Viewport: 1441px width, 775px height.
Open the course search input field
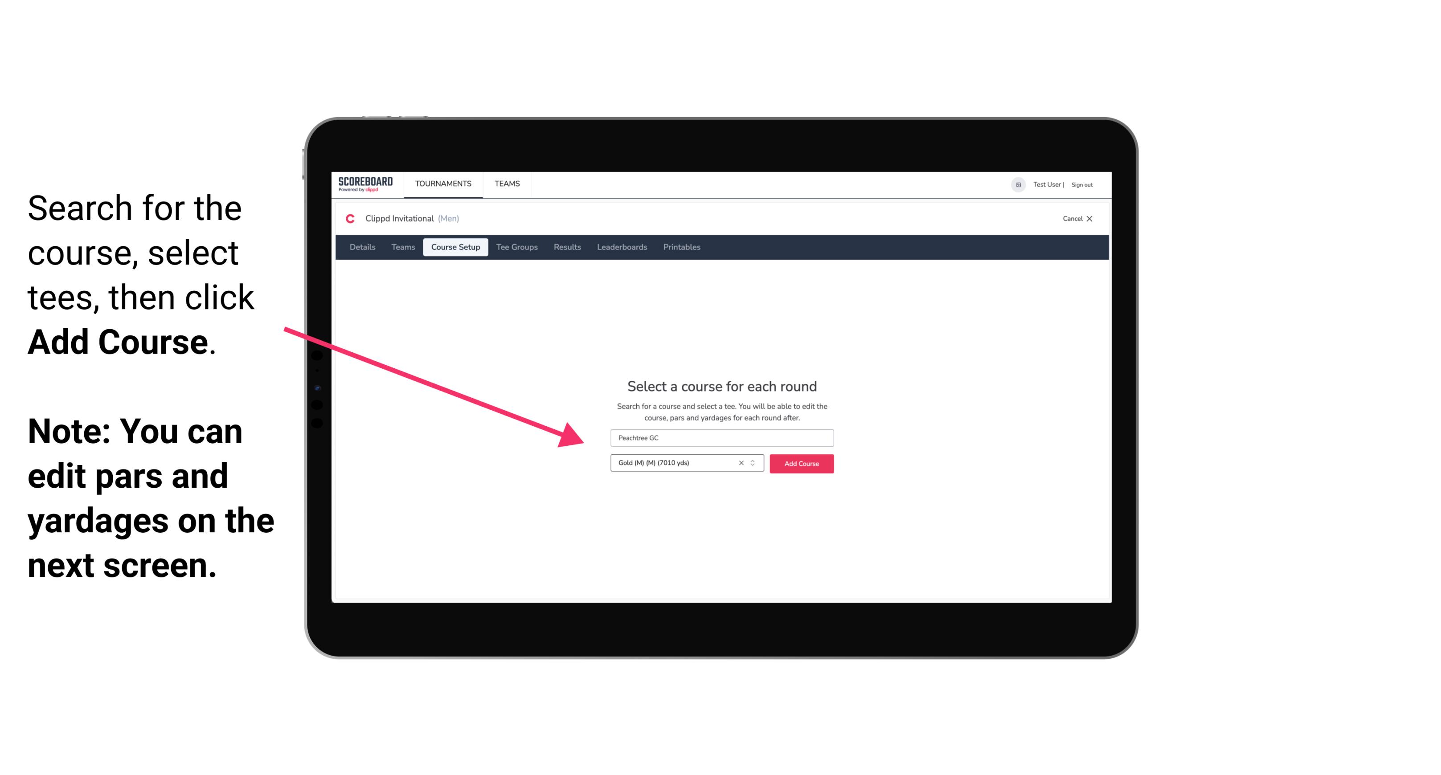pos(721,437)
